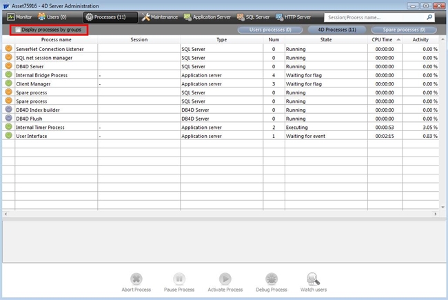
Task: Click the Watch users magnifier icon
Action: tap(314, 279)
